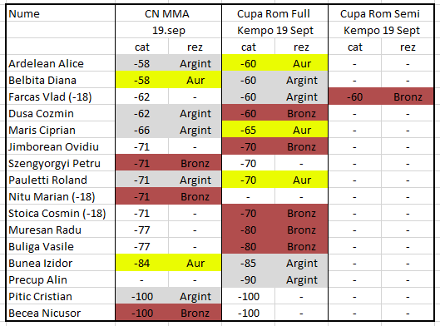Select Dusa Cozmin name cell

point(61,113)
